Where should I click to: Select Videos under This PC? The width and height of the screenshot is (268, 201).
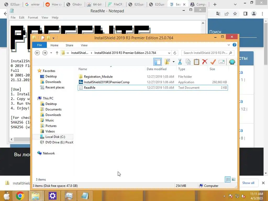(x=50, y=131)
